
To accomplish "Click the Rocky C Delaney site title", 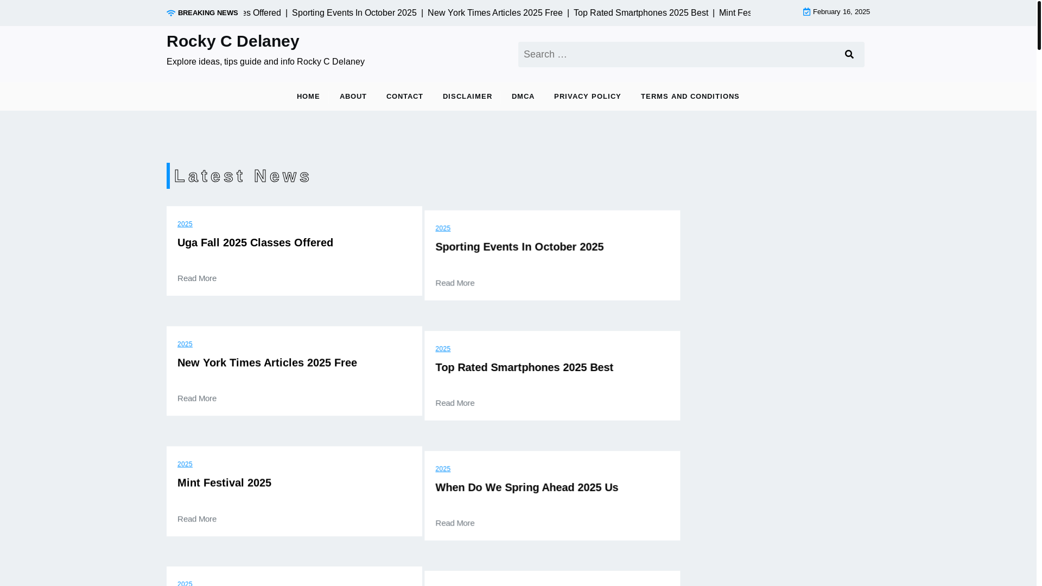I will [233, 41].
